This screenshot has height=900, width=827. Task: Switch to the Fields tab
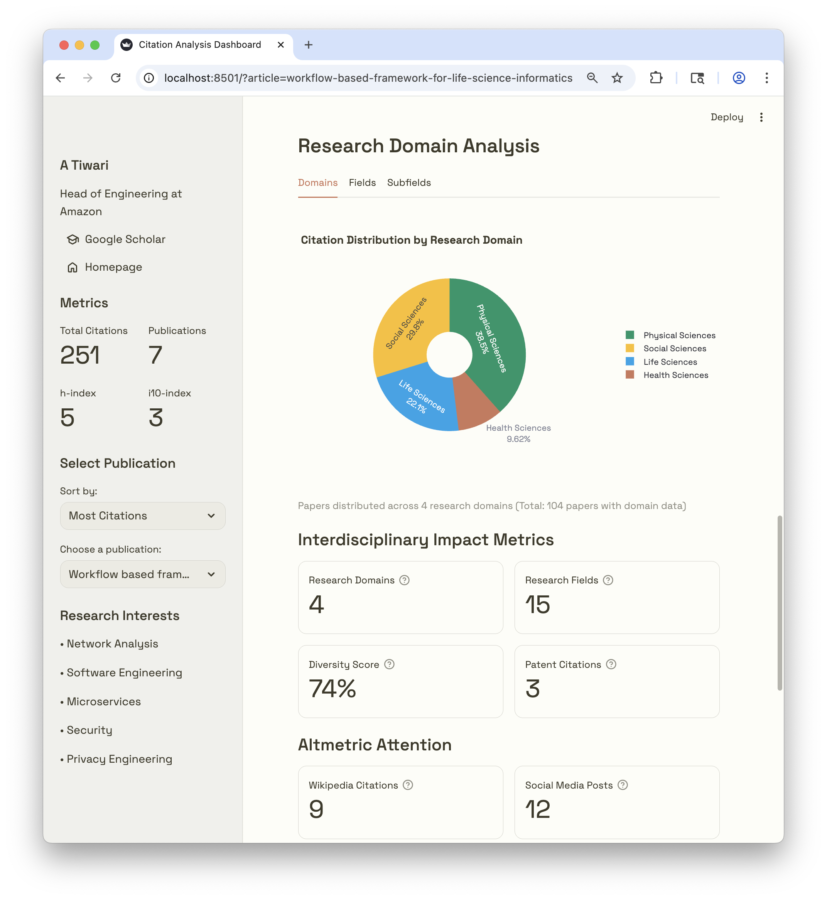pos(363,182)
